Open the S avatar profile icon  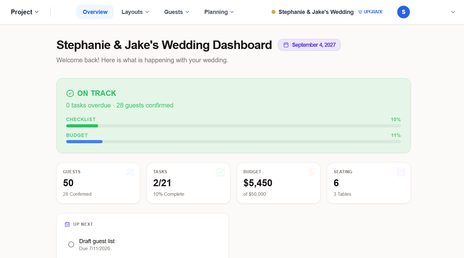click(403, 12)
